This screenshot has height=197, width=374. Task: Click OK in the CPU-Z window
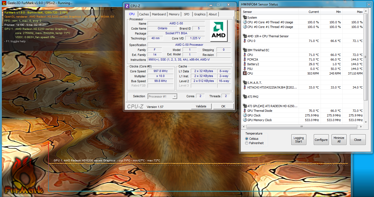point(223,106)
